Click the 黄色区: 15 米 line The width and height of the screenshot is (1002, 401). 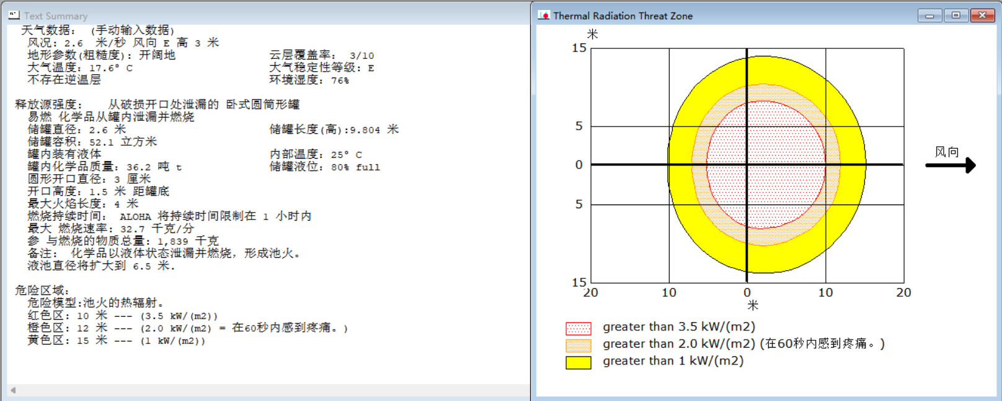(x=116, y=340)
